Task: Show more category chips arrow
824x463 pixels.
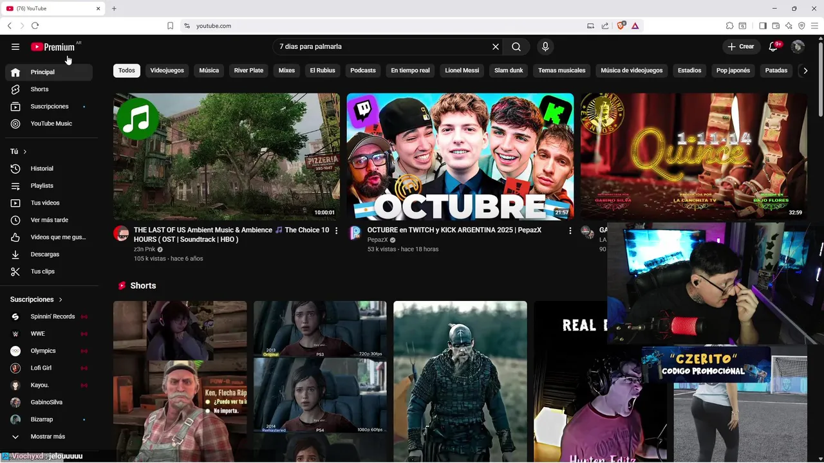Action: (x=805, y=71)
